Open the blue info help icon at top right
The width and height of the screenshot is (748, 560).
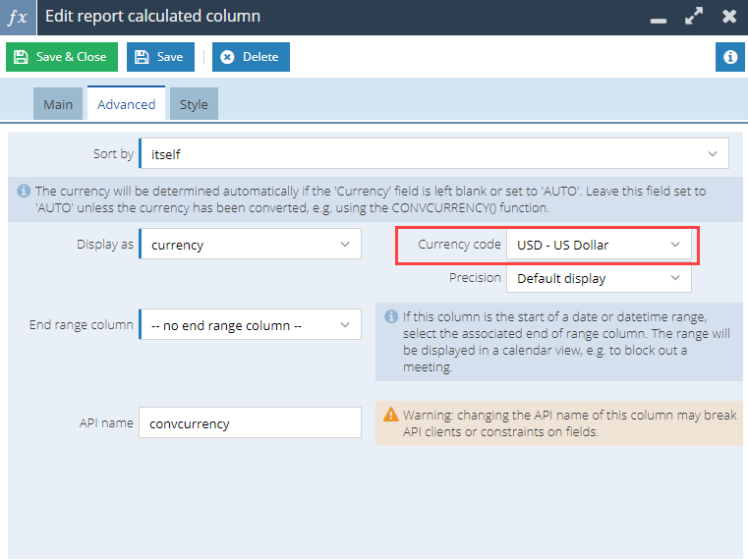730,57
